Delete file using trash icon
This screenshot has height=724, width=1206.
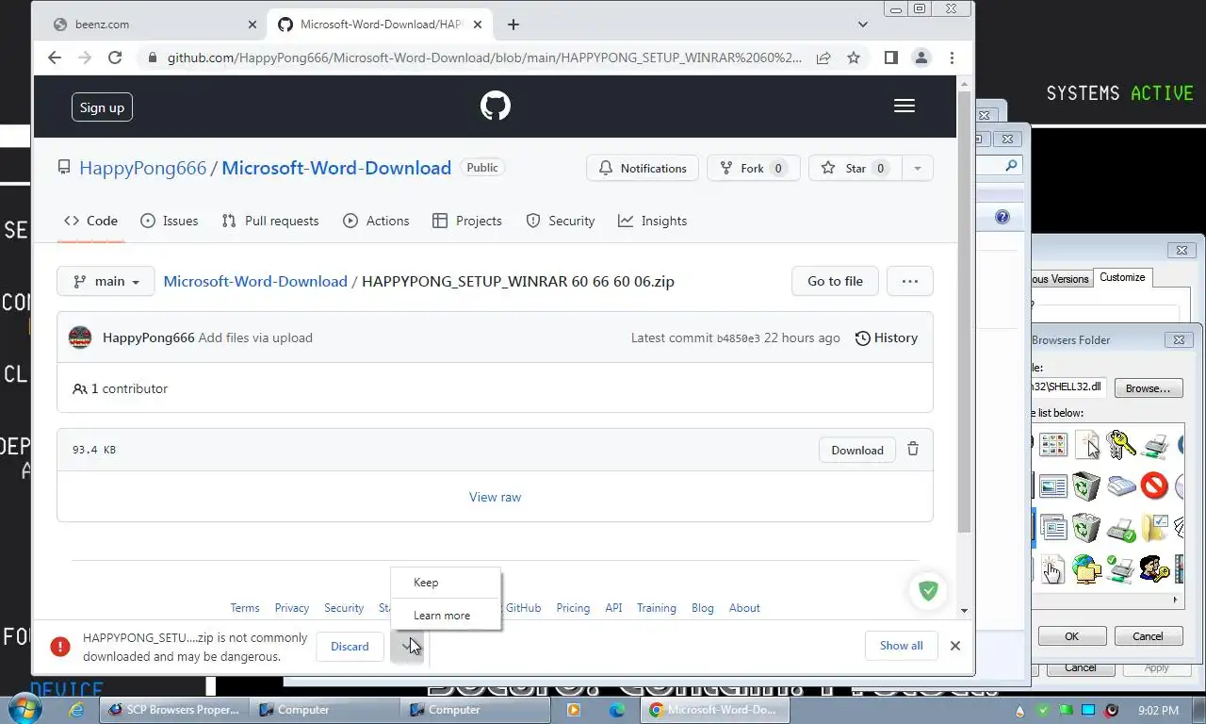pyautogui.click(x=913, y=450)
